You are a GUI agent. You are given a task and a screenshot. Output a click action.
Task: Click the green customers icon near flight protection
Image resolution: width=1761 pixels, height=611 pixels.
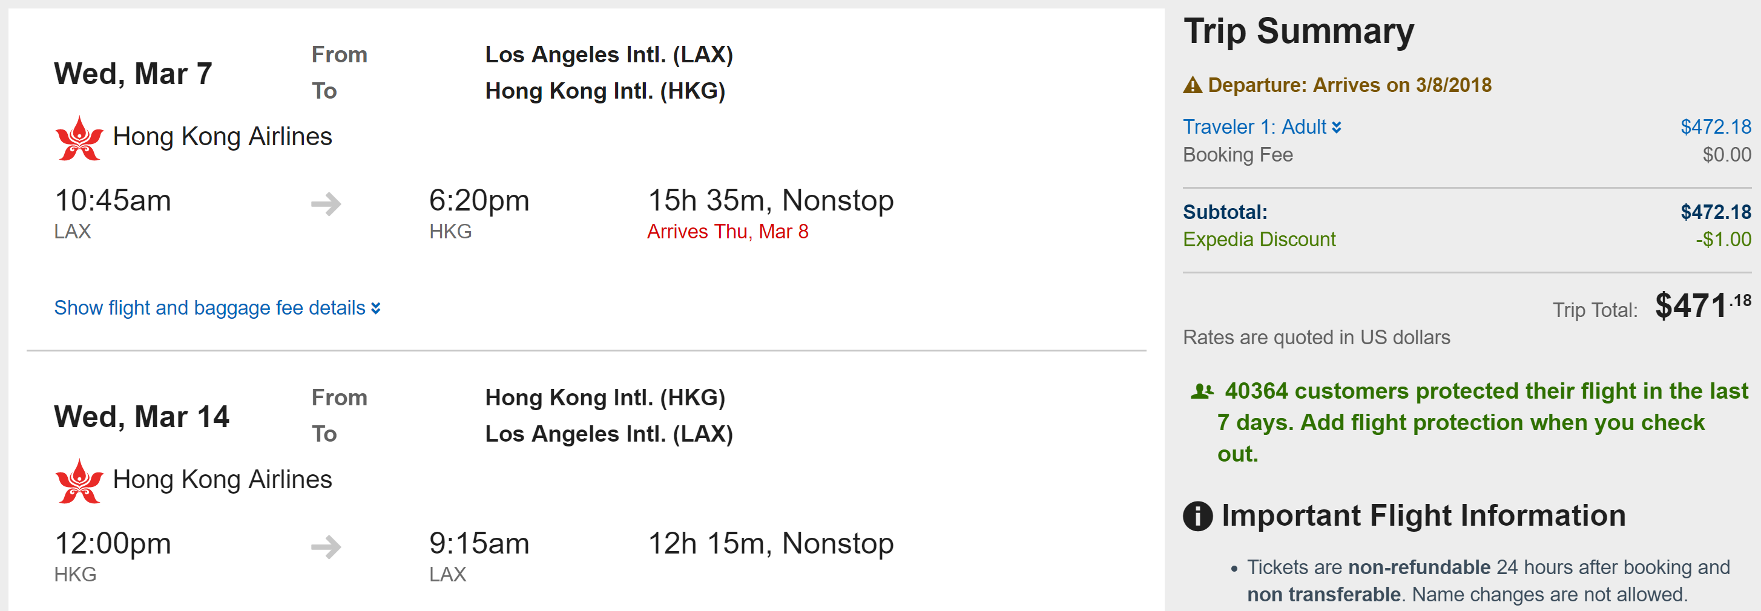pos(1202,391)
